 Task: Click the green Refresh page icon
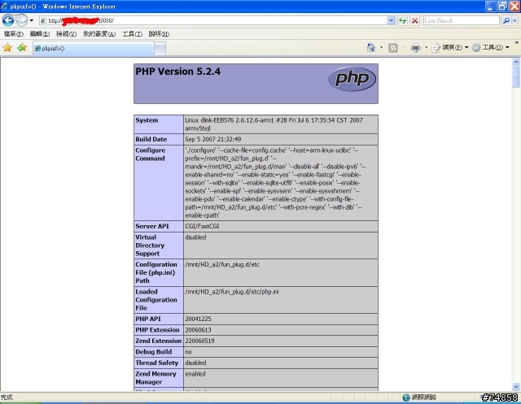click(403, 20)
